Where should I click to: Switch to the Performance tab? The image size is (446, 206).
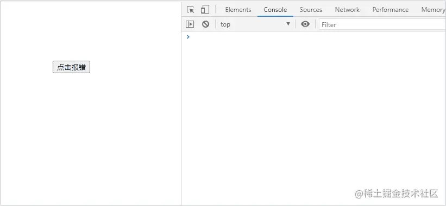click(390, 10)
